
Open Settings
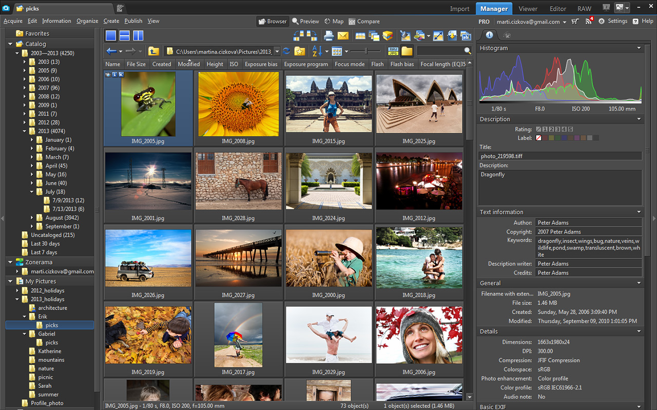point(613,22)
